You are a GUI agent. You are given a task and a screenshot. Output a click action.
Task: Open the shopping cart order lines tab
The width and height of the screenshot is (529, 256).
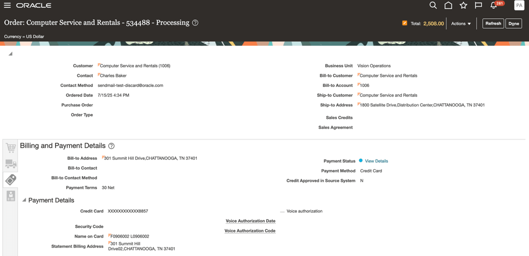pos(11,148)
